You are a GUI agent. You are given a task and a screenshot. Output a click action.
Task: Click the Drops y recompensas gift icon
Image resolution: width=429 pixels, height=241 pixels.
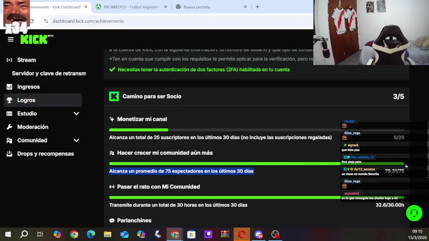coord(9,154)
